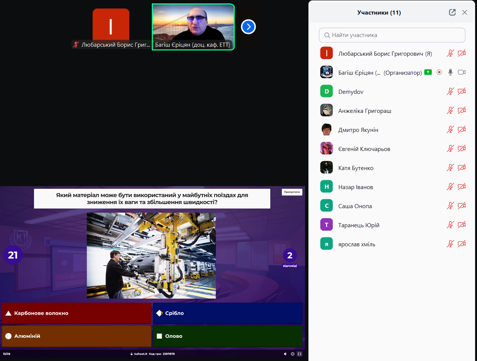477x361 pixels.
Task: Choose answer 'Олово'
Action: coord(227,336)
